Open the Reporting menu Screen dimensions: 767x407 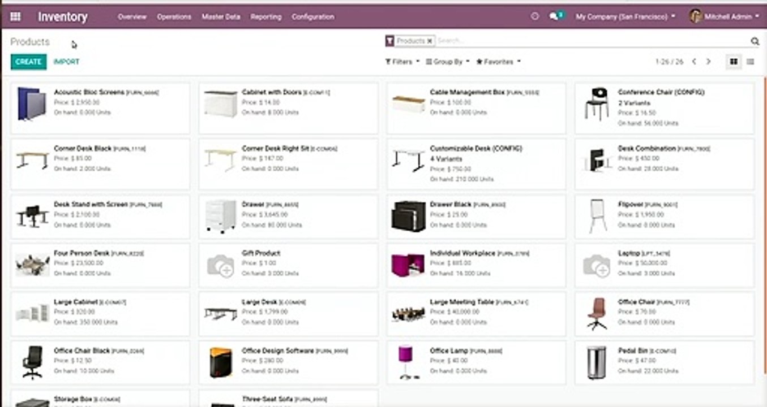266,17
